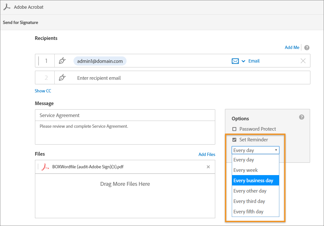Click the Adobe Acrobat logo icon
Viewport: 324px width, 226px height.
coord(7,6)
